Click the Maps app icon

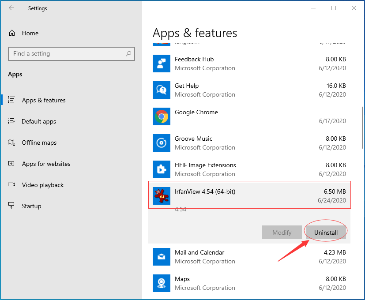click(x=162, y=283)
